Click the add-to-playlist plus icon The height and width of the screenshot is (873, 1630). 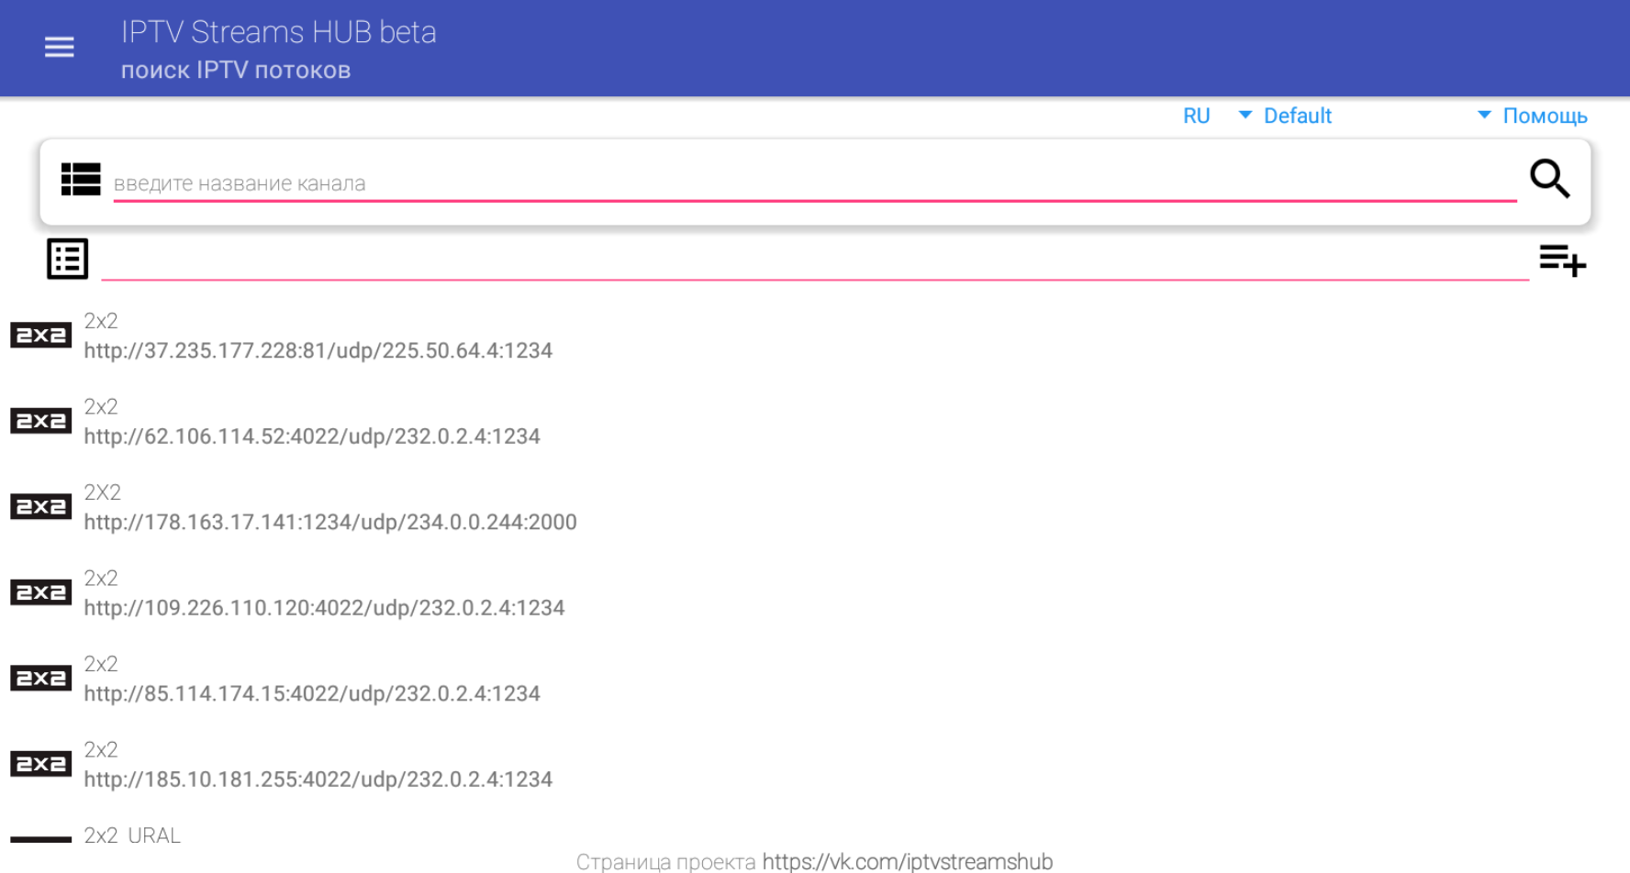tap(1562, 260)
